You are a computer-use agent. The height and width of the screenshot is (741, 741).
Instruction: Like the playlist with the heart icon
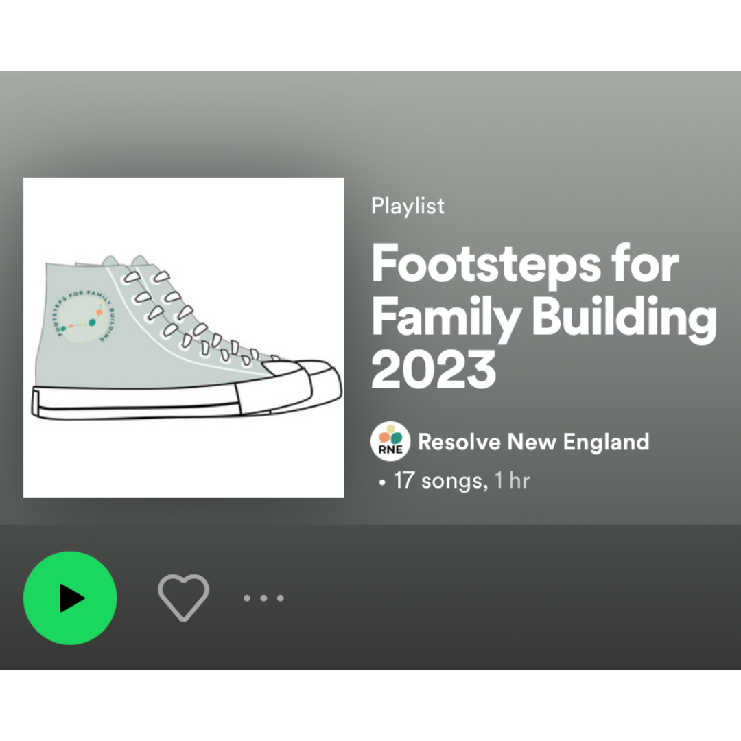click(183, 598)
